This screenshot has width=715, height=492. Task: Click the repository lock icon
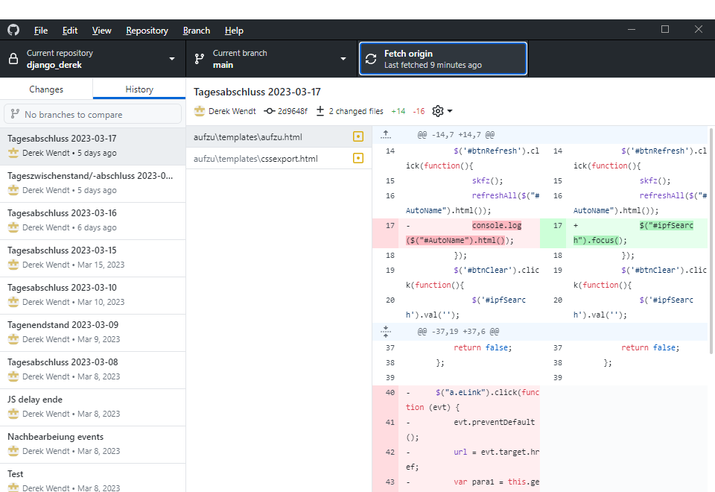13,59
